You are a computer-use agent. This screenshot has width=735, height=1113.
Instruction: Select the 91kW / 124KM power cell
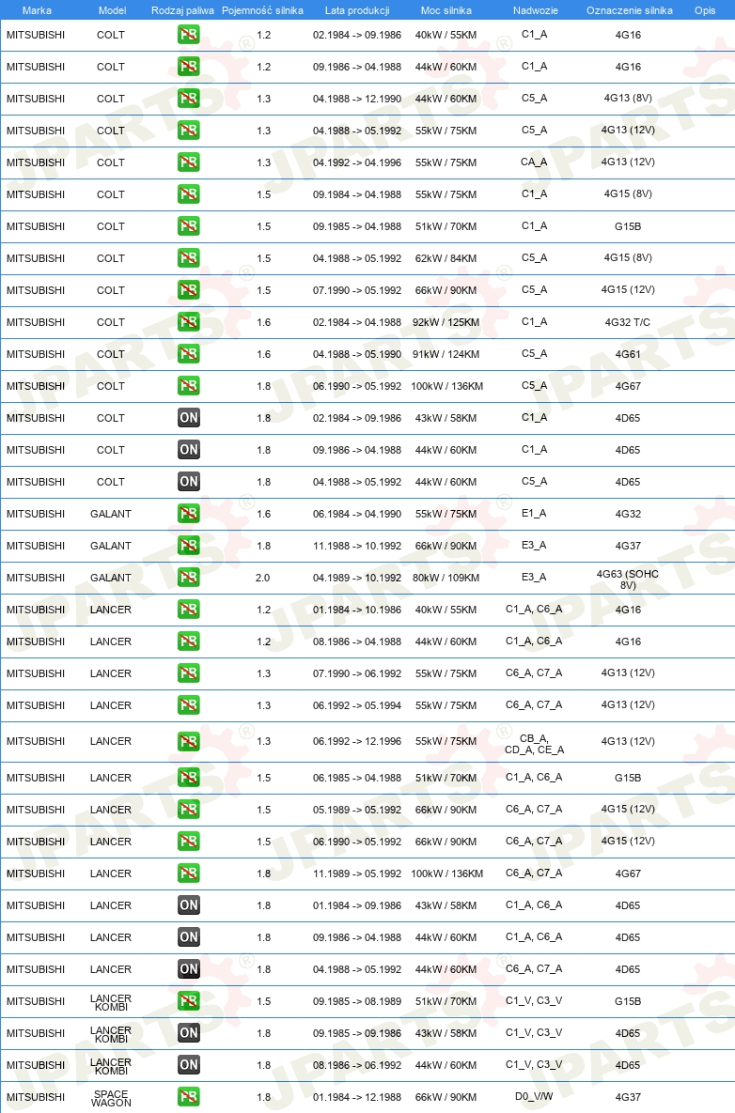click(x=446, y=354)
